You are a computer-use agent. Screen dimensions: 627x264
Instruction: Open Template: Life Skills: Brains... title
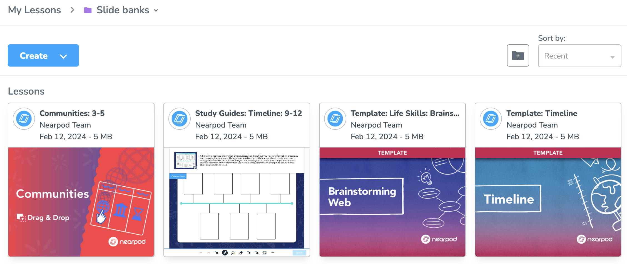(405, 113)
